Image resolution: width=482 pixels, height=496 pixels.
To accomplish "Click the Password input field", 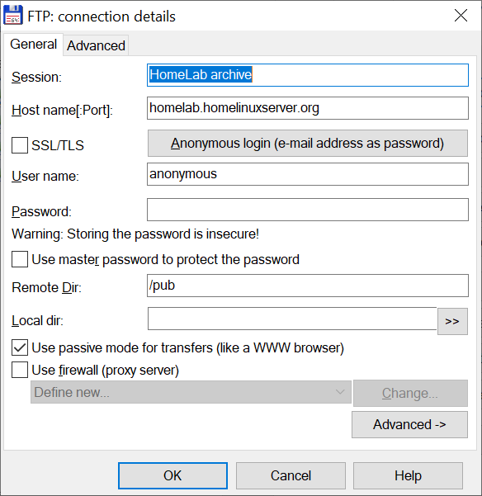I will [x=307, y=210].
